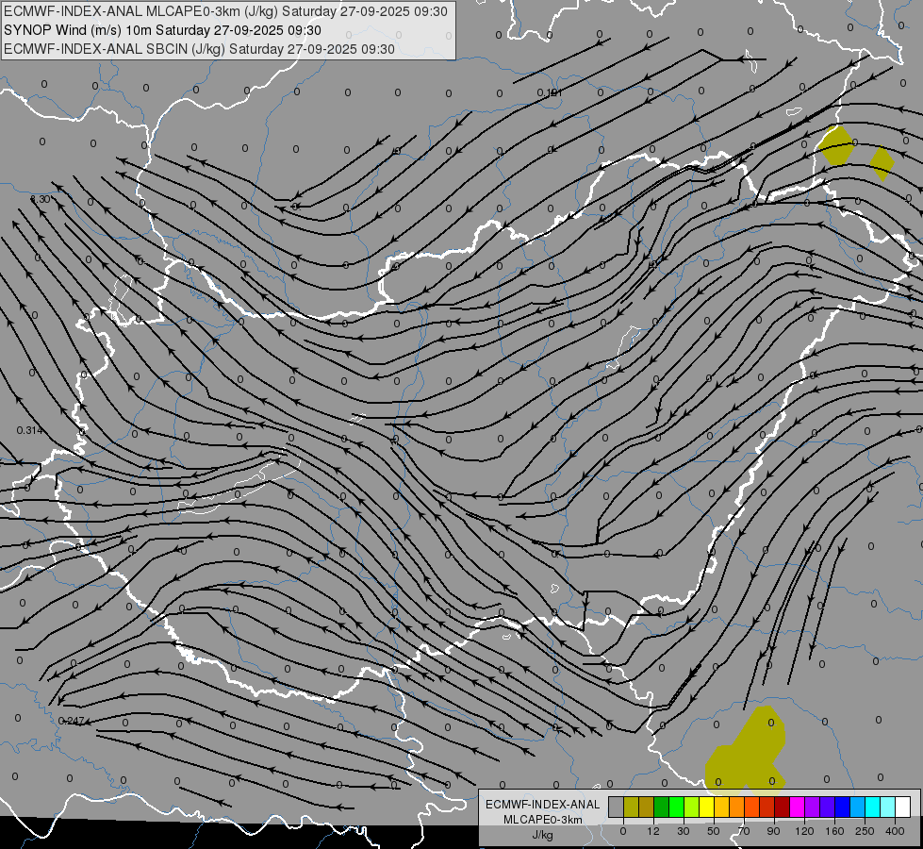This screenshot has height=849, width=923.
Task: Click the legend scale value 250
Action: pyautogui.click(x=865, y=831)
